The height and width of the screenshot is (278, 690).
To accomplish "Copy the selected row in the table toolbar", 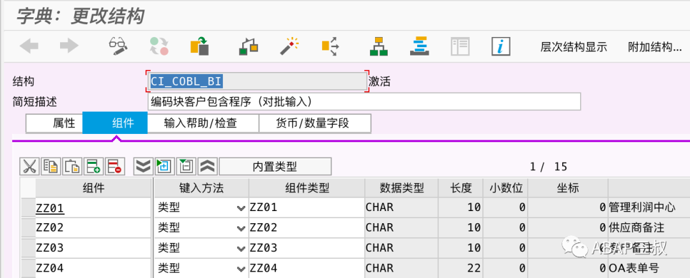I will (51, 166).
